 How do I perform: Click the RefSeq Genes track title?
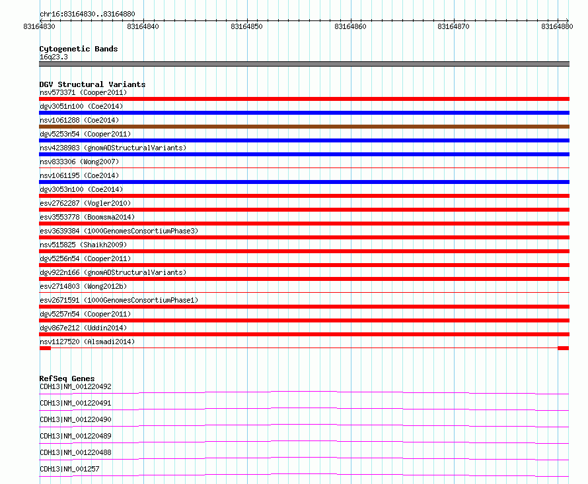click(x=67, y=378)
